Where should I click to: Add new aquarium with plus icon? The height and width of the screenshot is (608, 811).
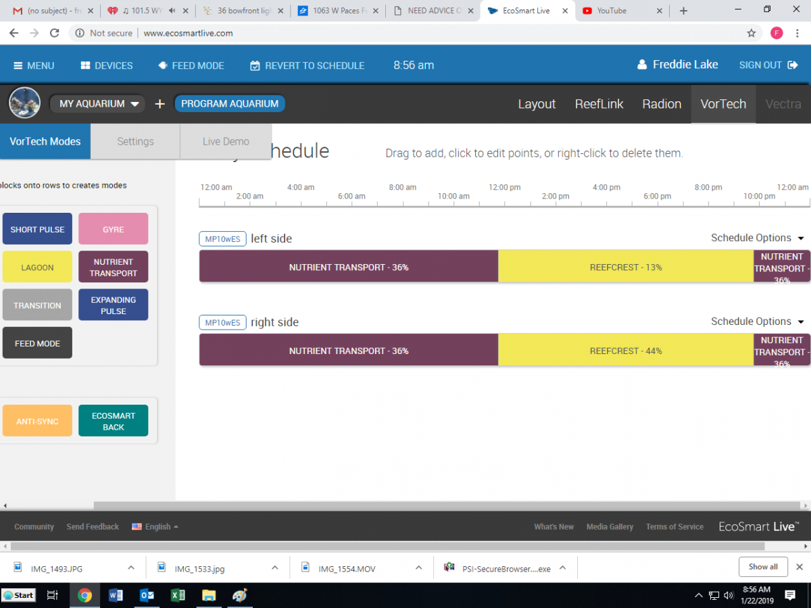[x=159, y=104]
